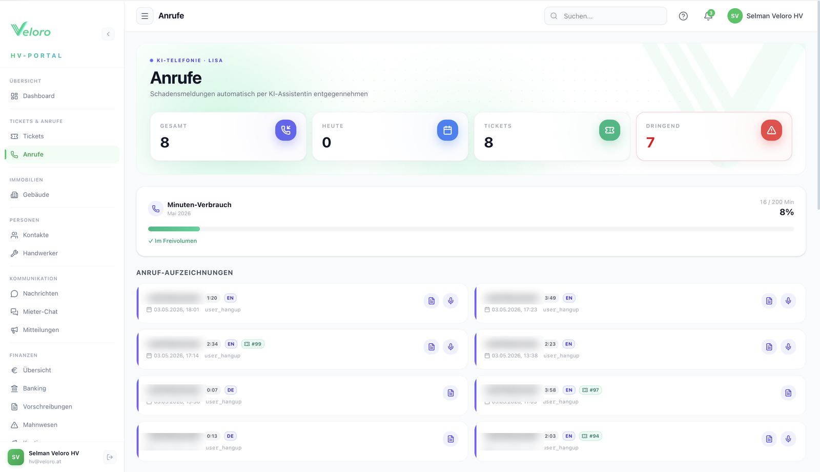The image size is (820, 472).
Task: Open ticket #94 badge
Action: click(x=590, y=436)
